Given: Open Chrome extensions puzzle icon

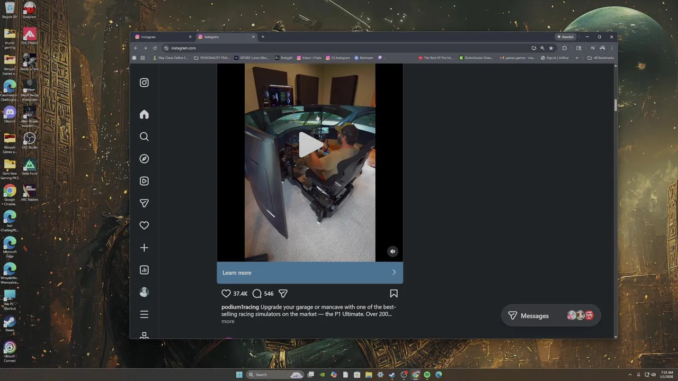Looking at the screenshot, I should click(x=565, y=48).
